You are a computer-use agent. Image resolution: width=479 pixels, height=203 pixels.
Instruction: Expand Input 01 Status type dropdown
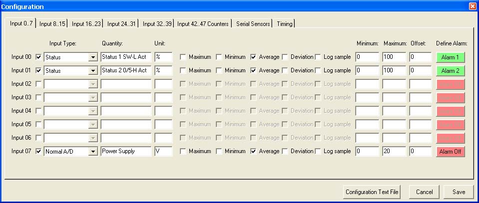(x=92, y=70)
